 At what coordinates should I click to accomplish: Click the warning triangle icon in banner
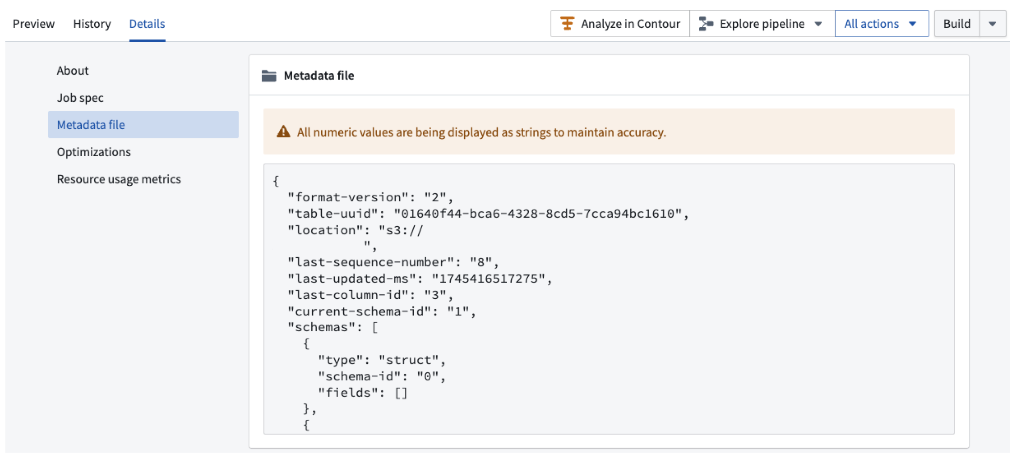[x=283, y=132]
